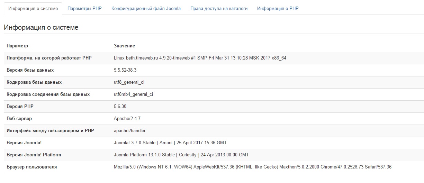The image size is (424, 183).
Task: Click the Кодировка соединения базы данных label
Action: click(x=48, y=94)
